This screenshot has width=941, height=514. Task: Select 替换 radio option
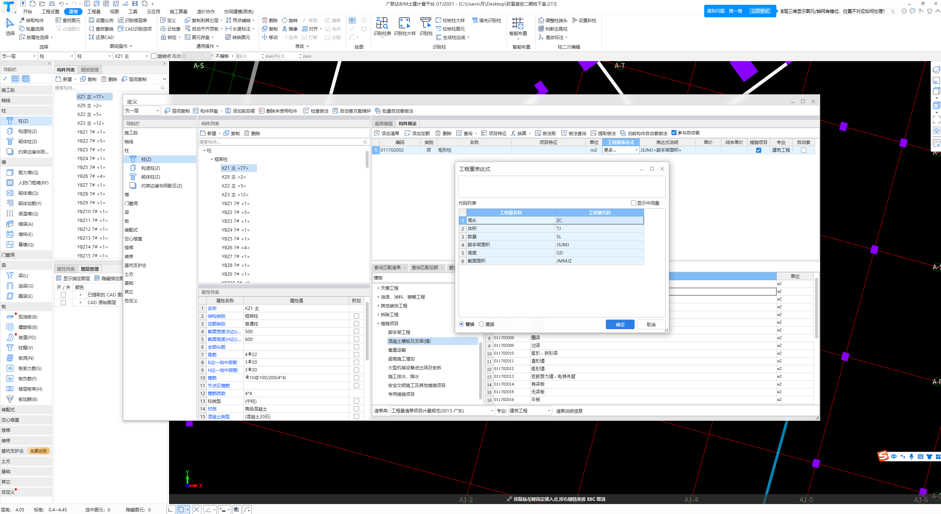[x=461, y=324]
